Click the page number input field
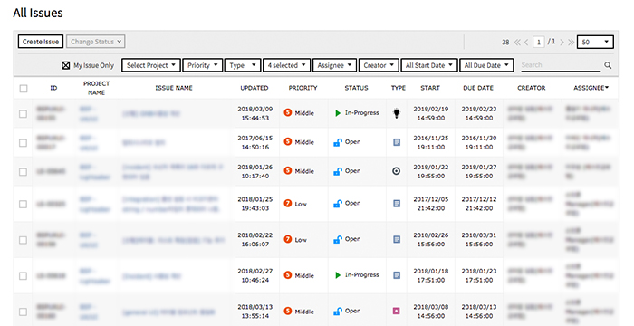 pos(539,42)
